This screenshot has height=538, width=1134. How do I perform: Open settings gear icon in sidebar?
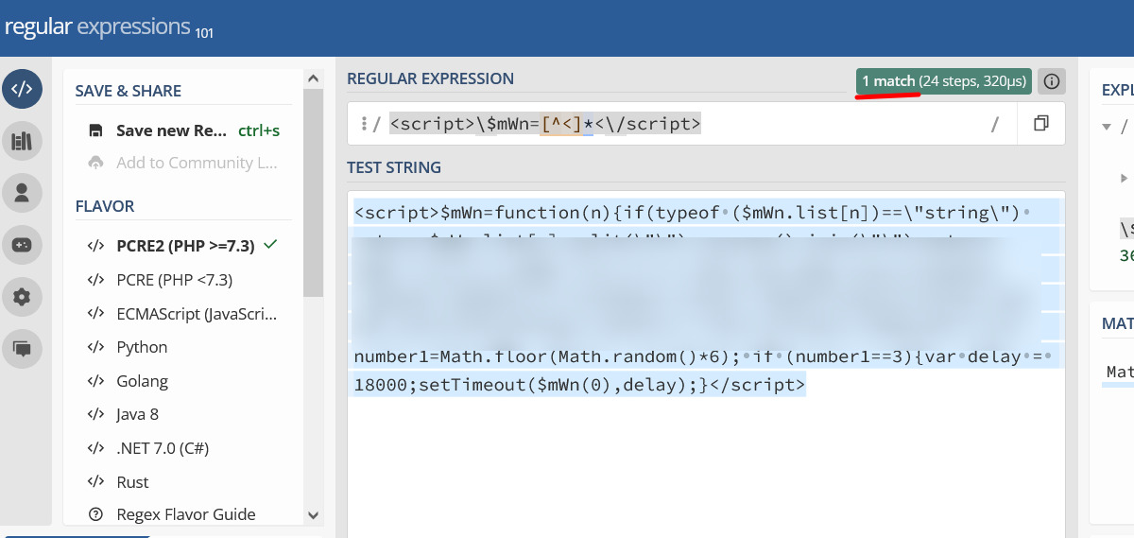23,297
